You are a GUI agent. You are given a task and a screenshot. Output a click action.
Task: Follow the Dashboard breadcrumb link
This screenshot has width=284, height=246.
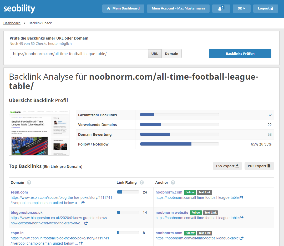click(12, 23)
